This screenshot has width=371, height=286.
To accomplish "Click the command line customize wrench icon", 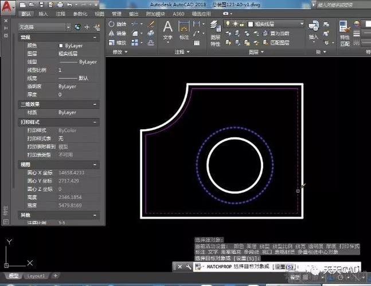I will 188,267.
